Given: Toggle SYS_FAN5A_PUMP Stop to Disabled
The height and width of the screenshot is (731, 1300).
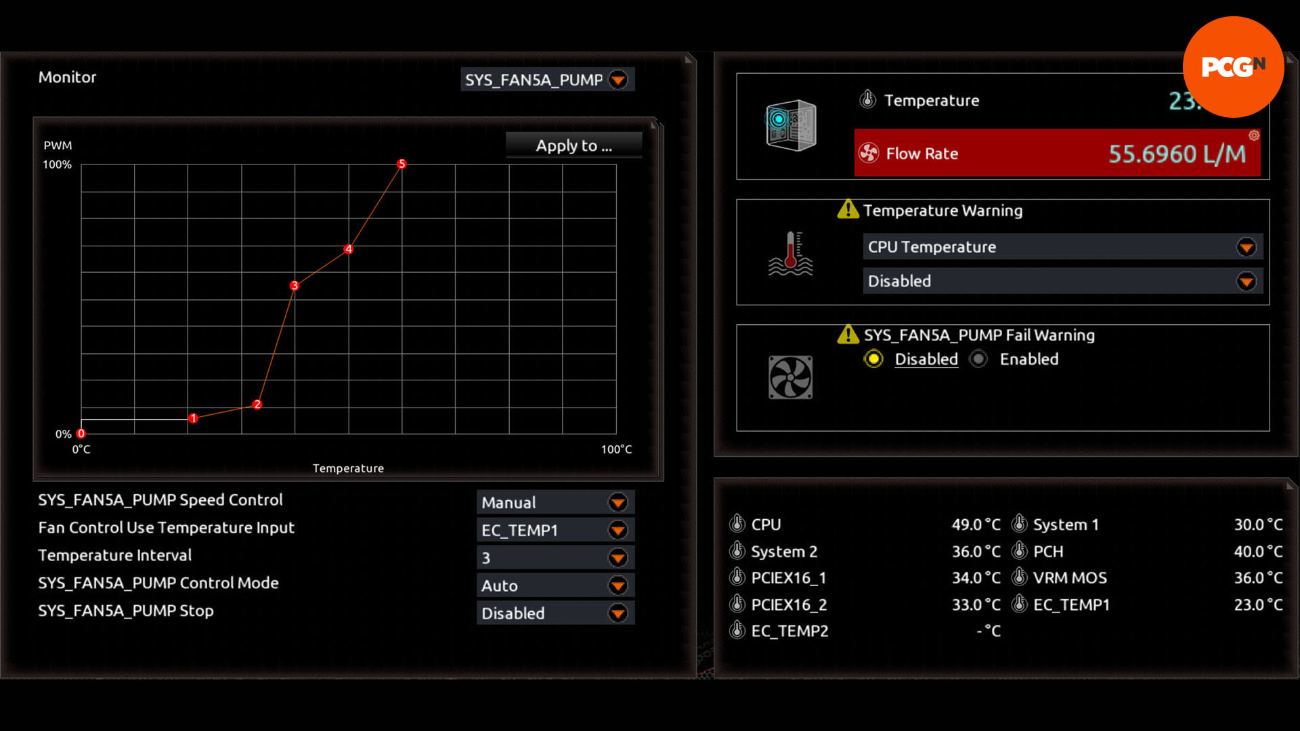Looking at the screenshot, I should [x=551, y=613].
